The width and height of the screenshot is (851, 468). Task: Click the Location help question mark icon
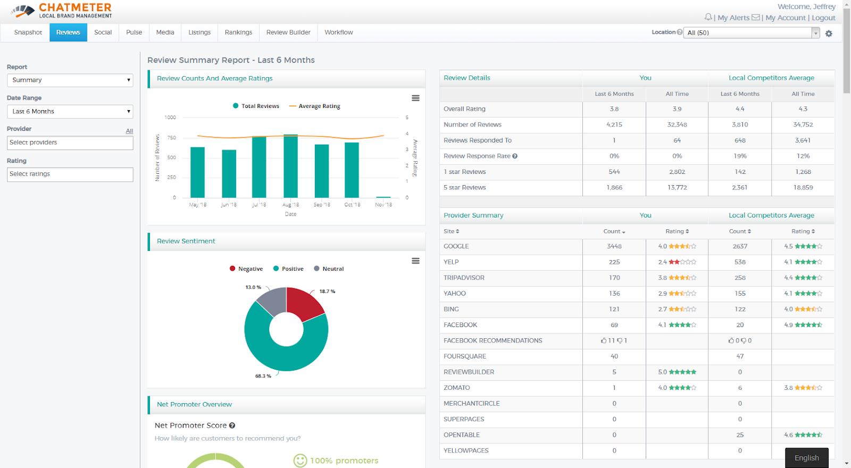tap(680, 32)
